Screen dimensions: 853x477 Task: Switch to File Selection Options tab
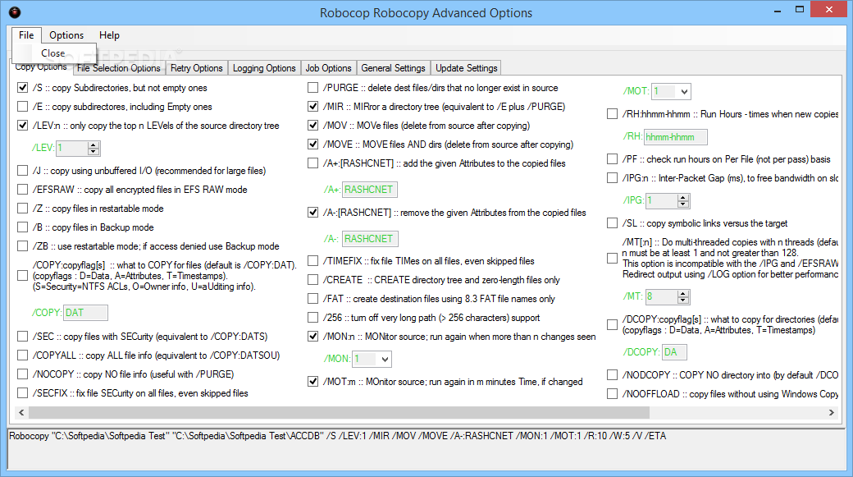click(x=119, y=68)
